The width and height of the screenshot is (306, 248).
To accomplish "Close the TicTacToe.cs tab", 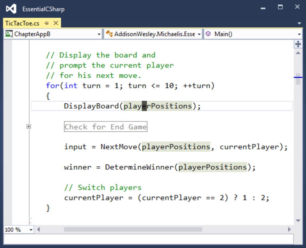I will point(56,23).
